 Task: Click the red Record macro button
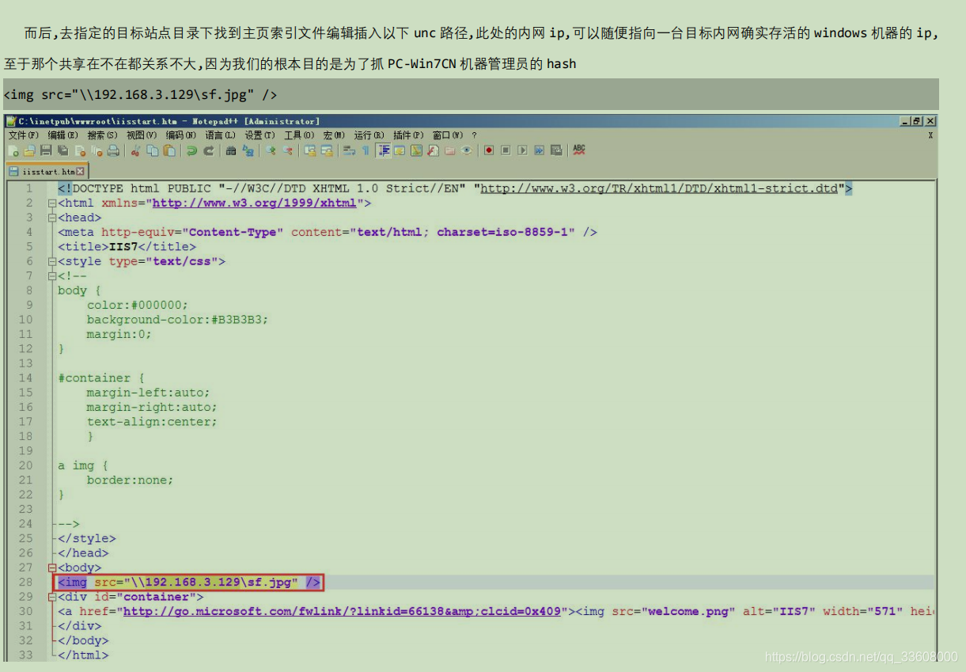click(489, 150)
